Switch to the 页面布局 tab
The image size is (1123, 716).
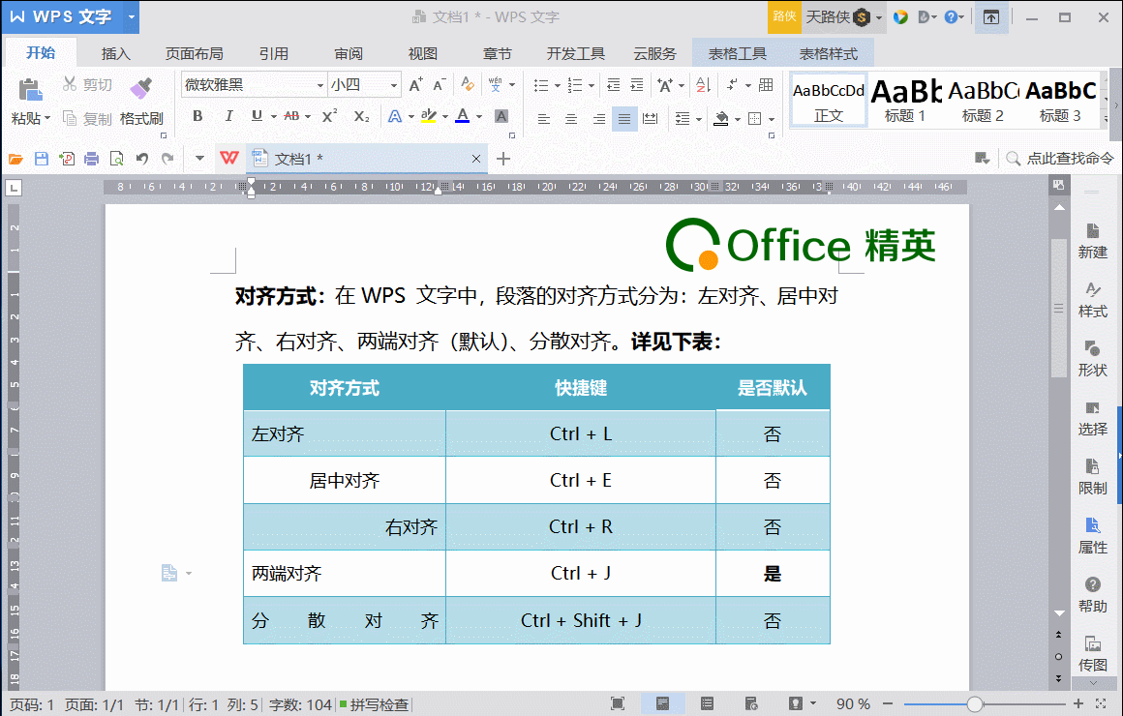click(194, 54)
